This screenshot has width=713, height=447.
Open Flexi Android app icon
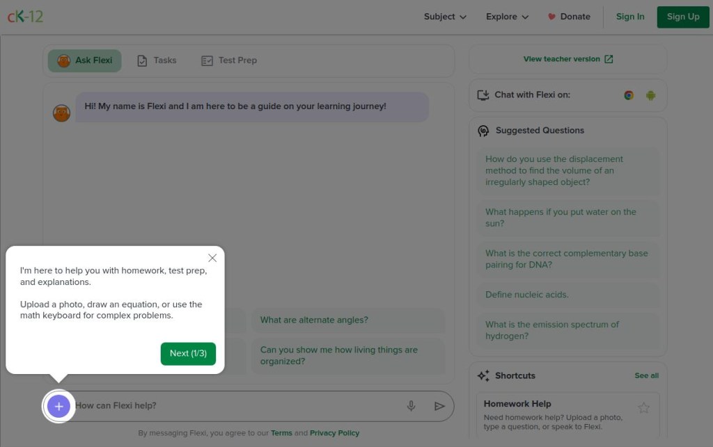click(650, 95)
